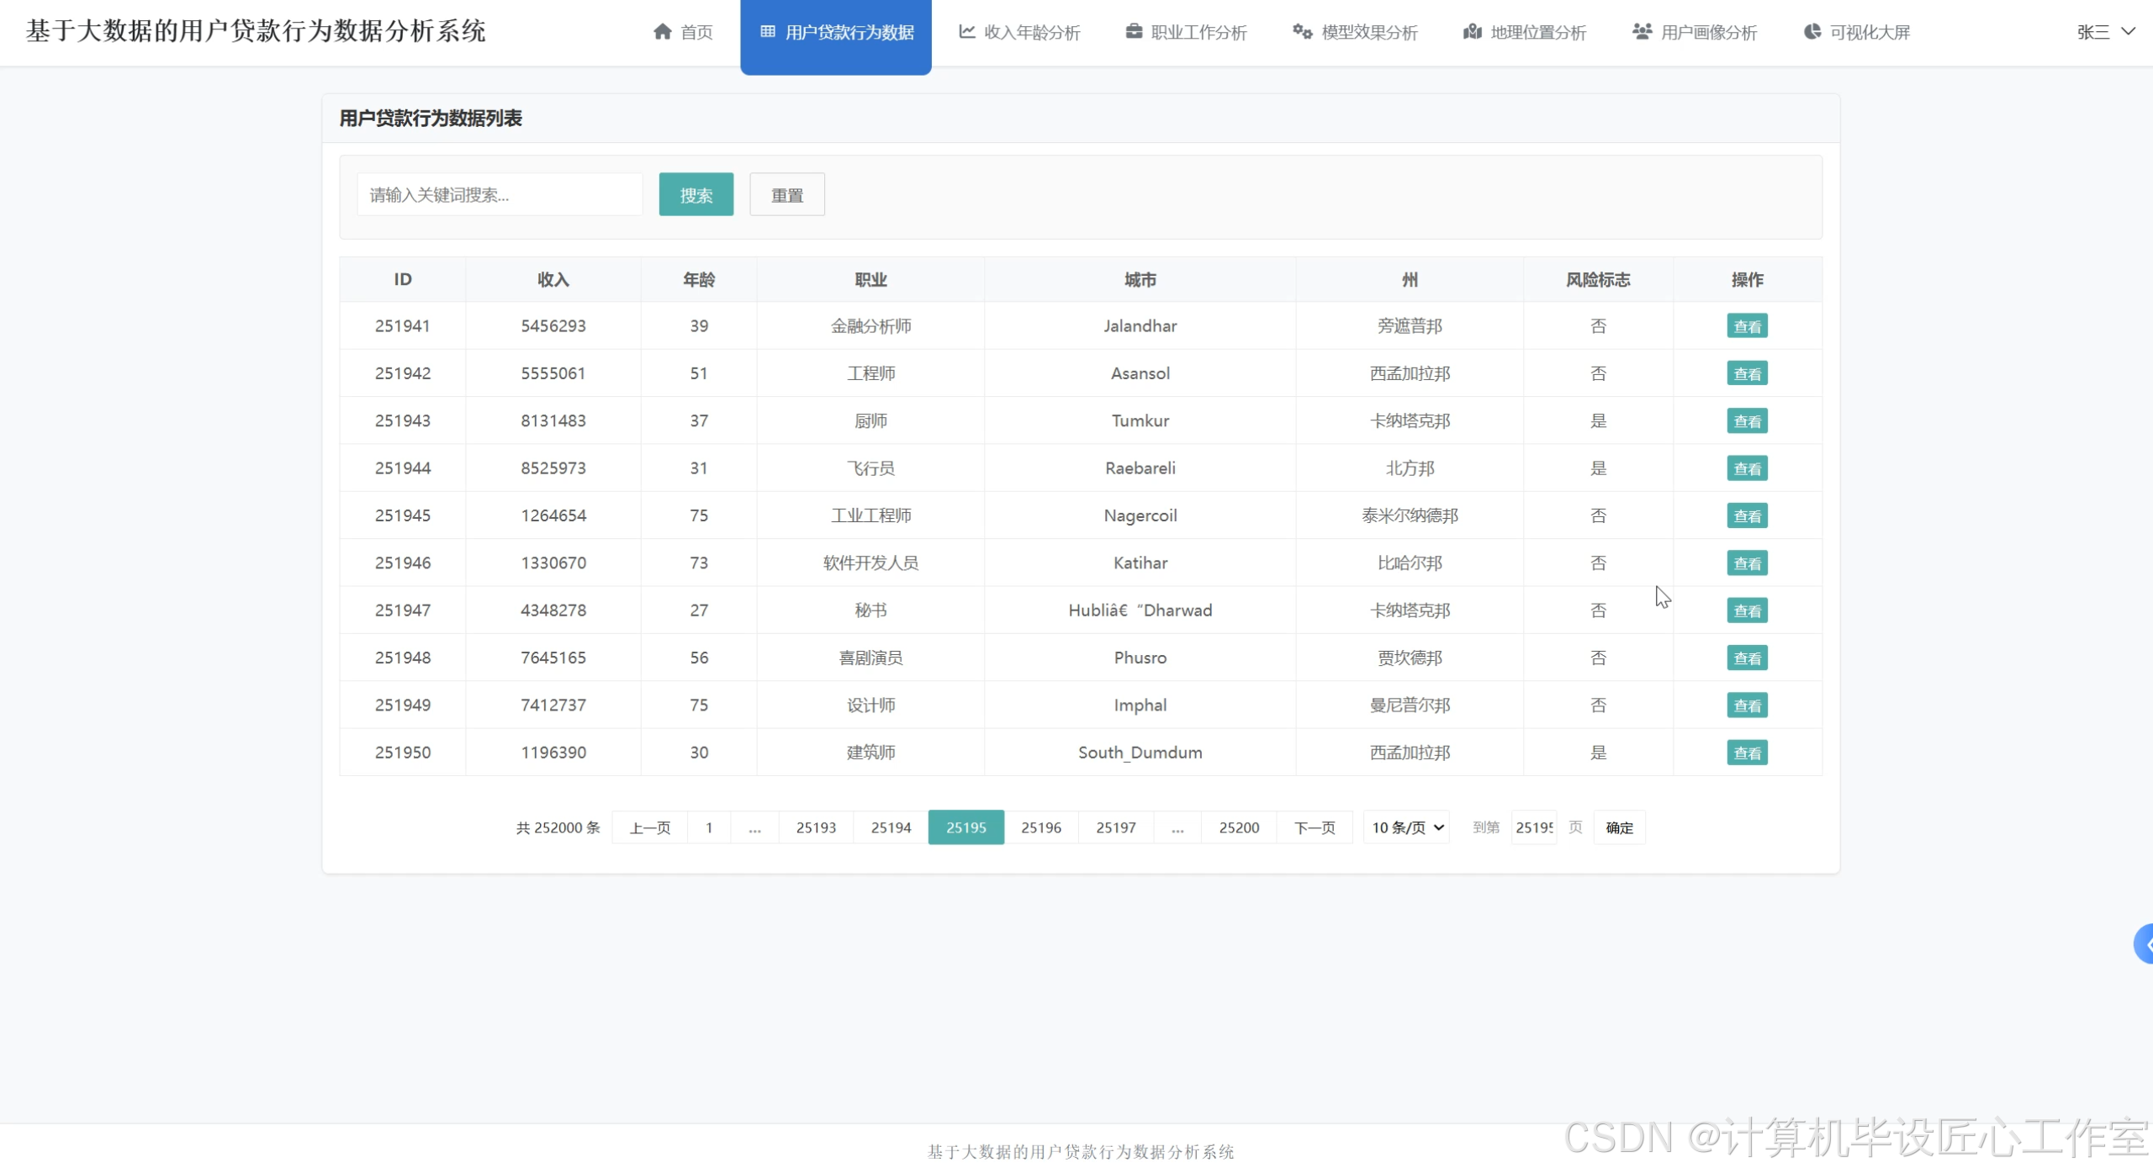Click 查看 for row 251947
This screenshot has height=1173, width=2153.
(1748, 610)
